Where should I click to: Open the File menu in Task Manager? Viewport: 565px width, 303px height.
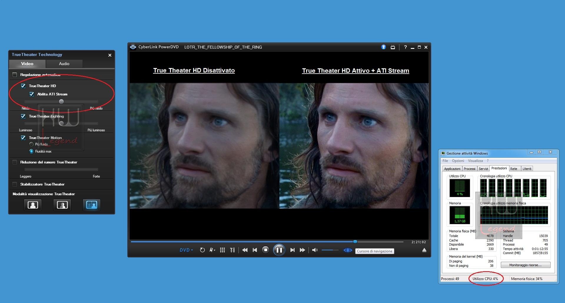(445, 161)
